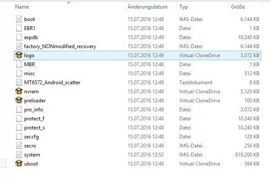Screen dimensions: 271x181
Task: Click the file name expdb
Action: coord(31,37)
